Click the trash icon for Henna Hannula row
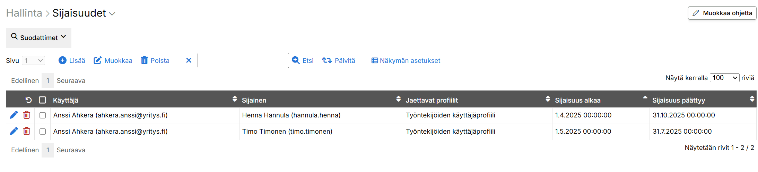 pos(27,115)
